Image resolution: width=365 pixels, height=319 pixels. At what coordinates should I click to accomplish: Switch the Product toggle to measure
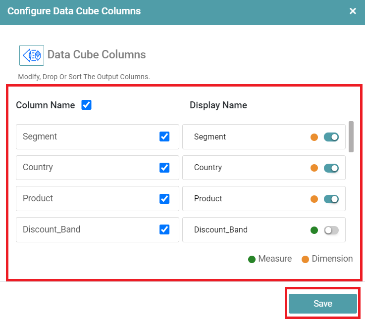tap(331, 199)
